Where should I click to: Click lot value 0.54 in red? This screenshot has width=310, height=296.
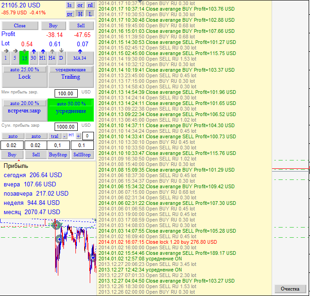click(x=27, y=44)
